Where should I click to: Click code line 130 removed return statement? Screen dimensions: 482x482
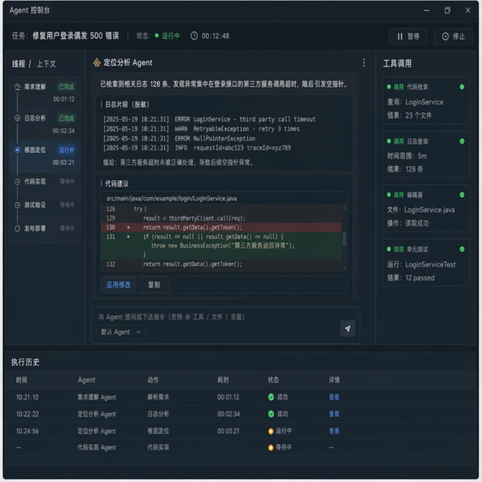tap(221, 228)
